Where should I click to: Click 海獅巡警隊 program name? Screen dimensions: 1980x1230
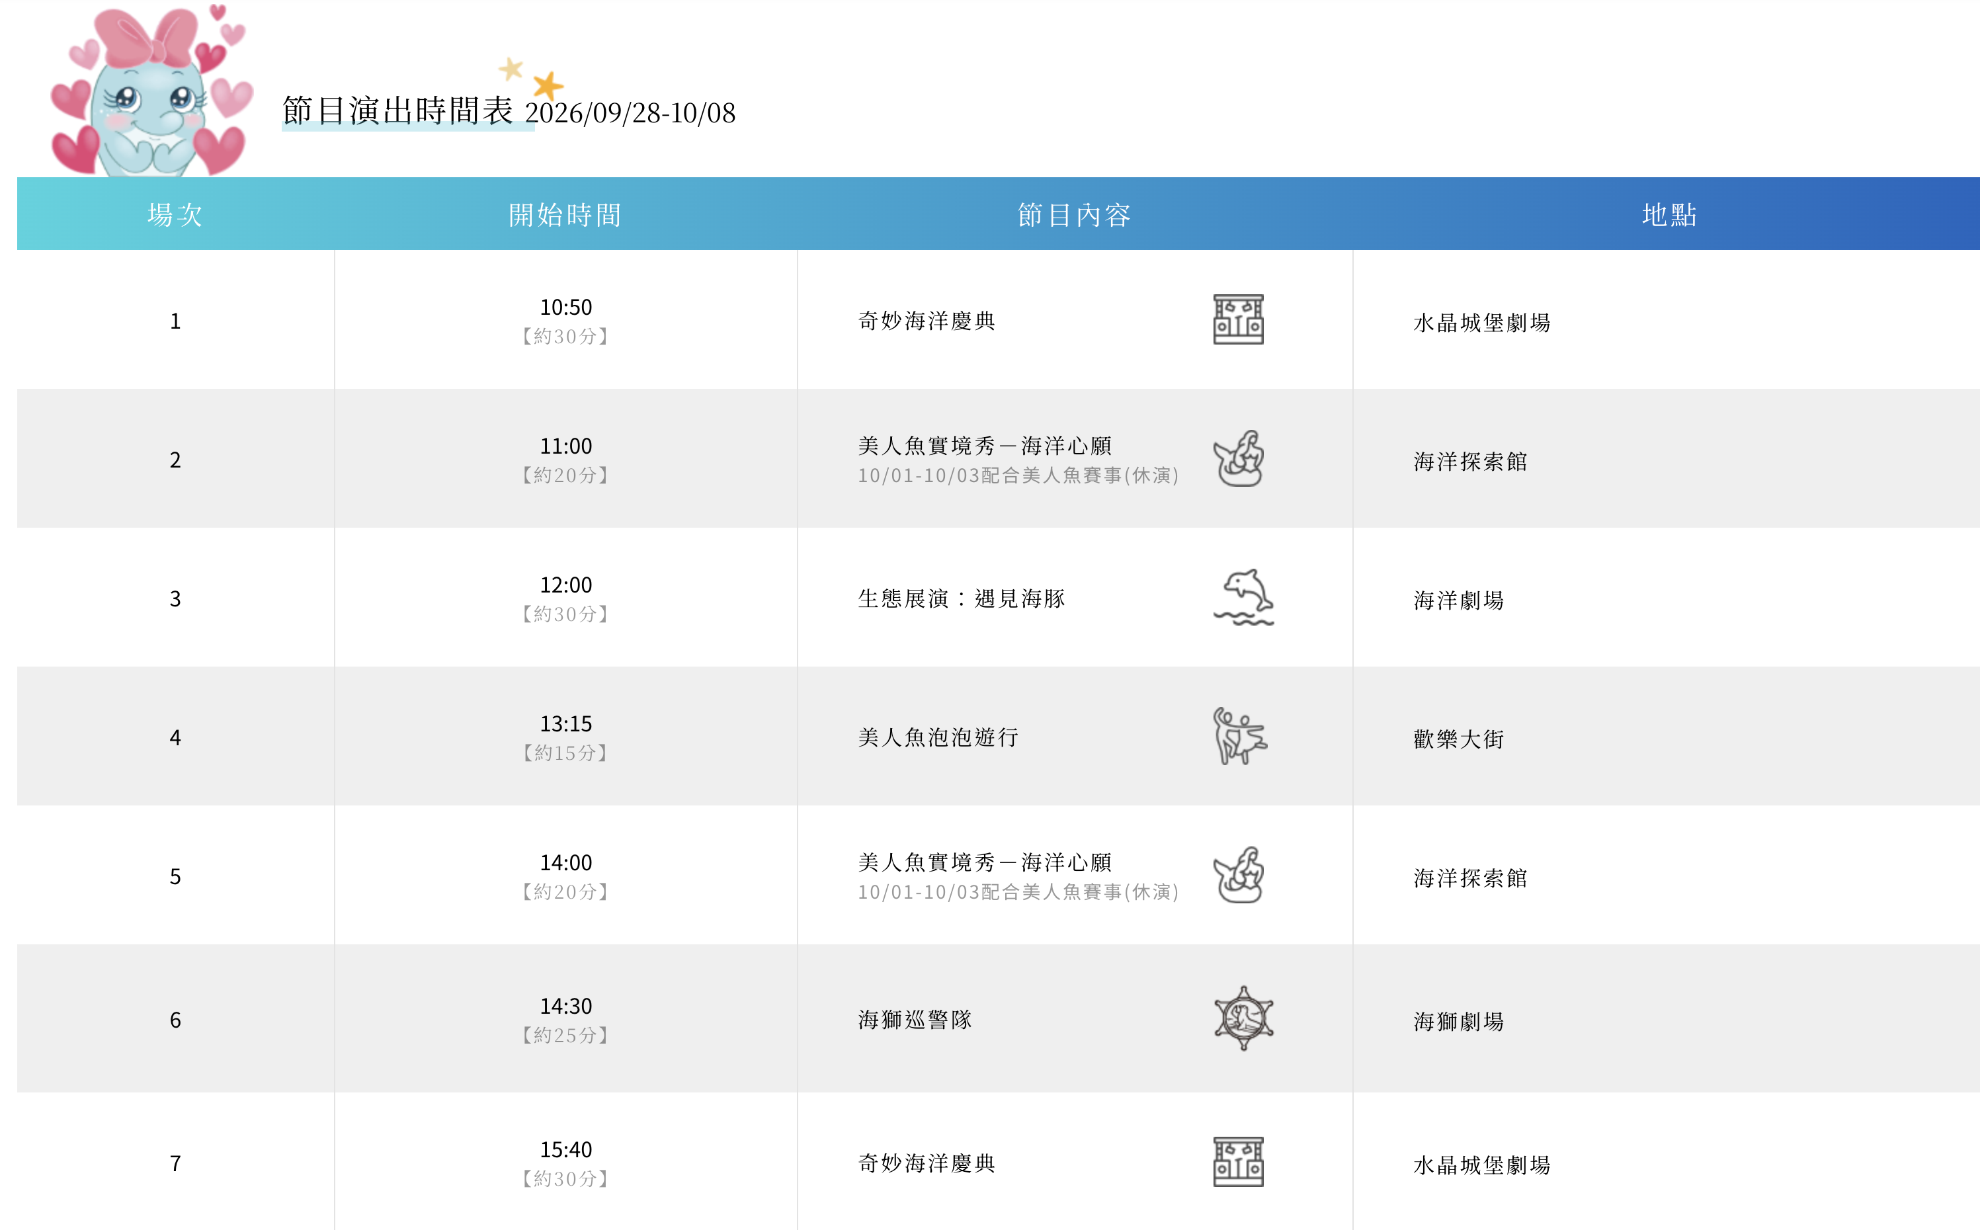[915, 1019]
